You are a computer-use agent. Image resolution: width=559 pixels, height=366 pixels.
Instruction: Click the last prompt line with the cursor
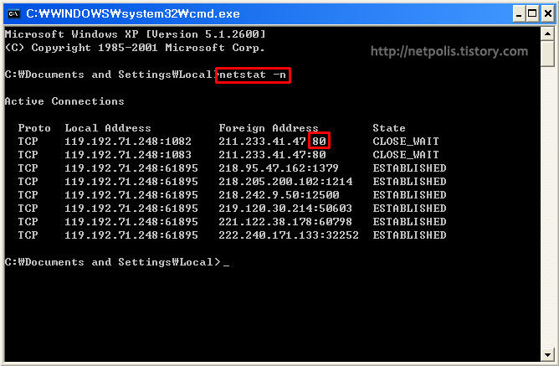[x=117, y=262]
